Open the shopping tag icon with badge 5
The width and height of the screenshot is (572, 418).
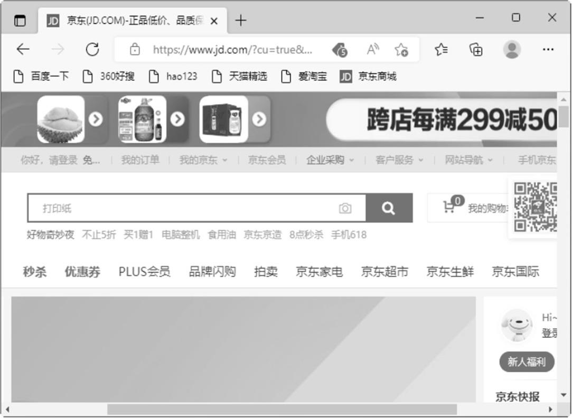339,50
